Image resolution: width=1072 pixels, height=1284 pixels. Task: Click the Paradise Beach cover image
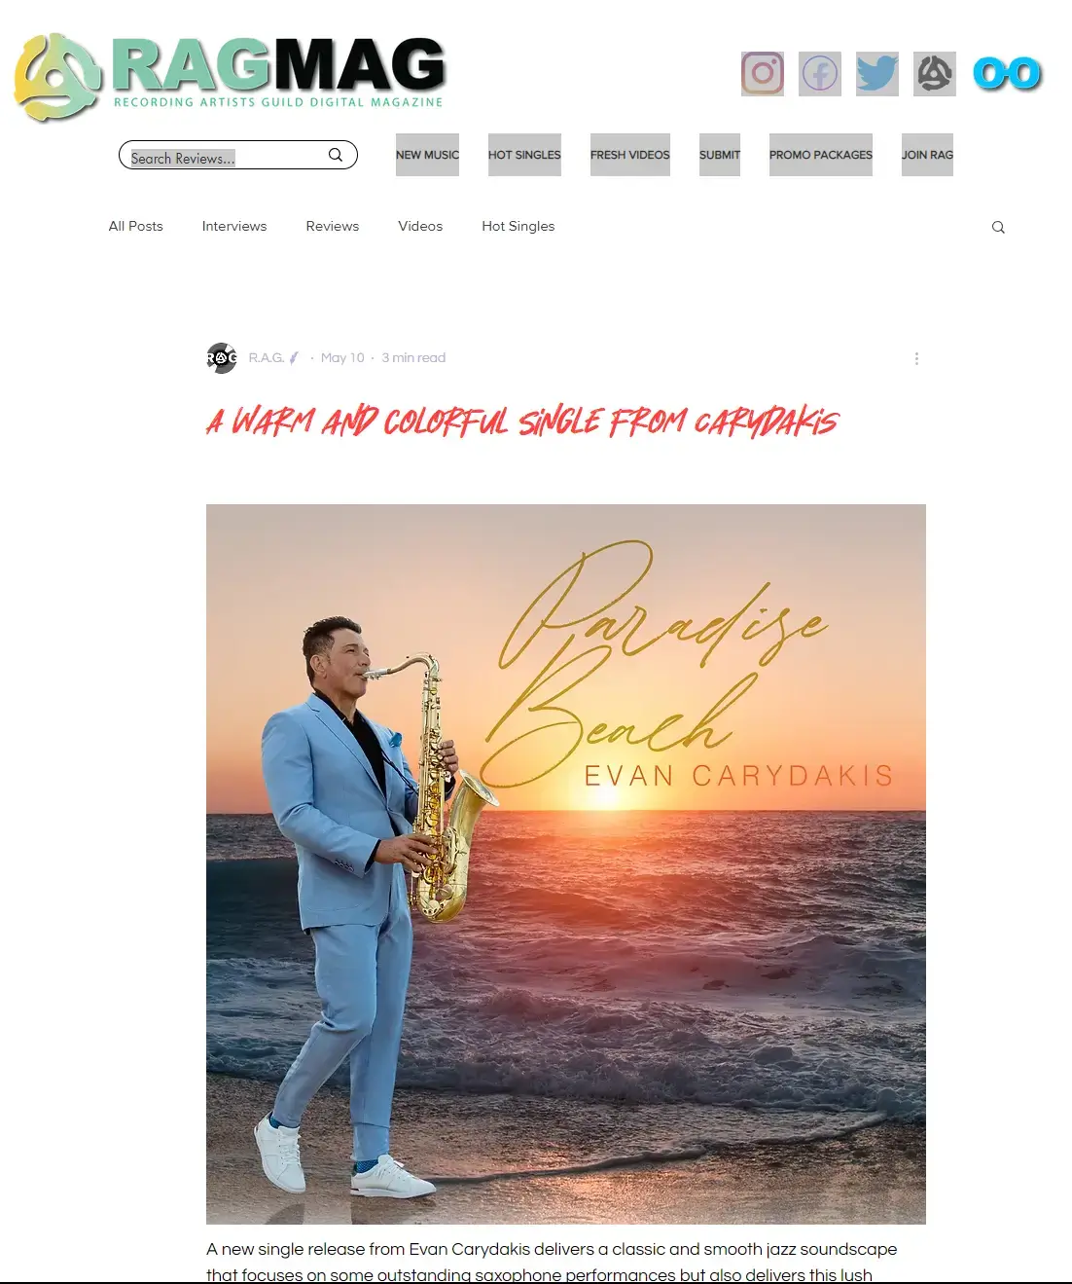coord(566,863)
